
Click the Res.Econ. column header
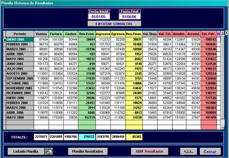pyautogui.click(x=87, y=34)
